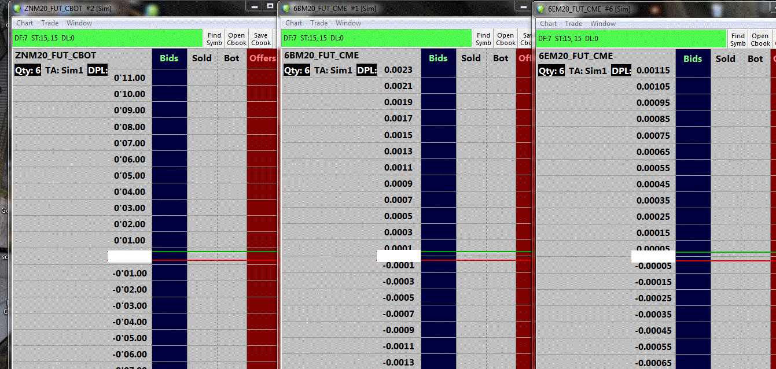
Task: Click Find Symb in ZNM20 window
Action: pos(214,39)
